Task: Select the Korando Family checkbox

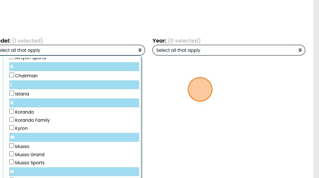Action: (x=12, y=120)
